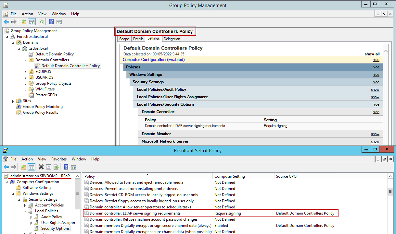Toggle Show/Hide Console Tree in Resultant Set of Policy
396x234 pixels.
(x=32, y=167)
